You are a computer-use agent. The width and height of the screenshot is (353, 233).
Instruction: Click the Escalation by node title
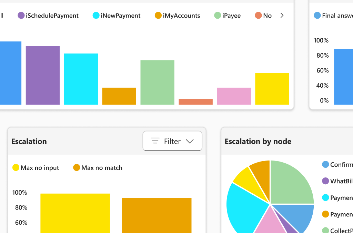(x=258, y=141)
